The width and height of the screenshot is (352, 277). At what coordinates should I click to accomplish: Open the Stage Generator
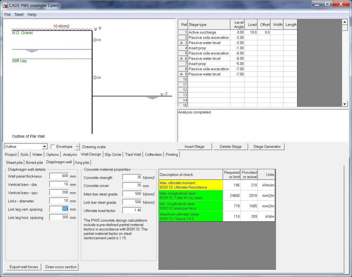pyautogui.click(x=267, y=146)
